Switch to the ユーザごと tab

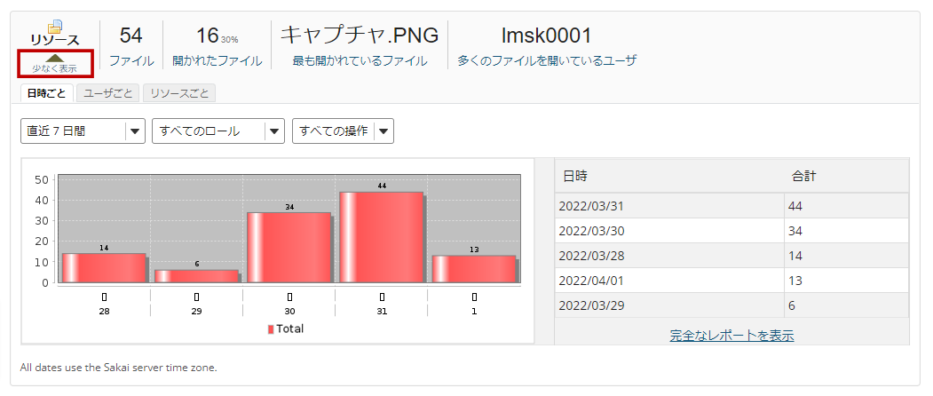(107, 93)
